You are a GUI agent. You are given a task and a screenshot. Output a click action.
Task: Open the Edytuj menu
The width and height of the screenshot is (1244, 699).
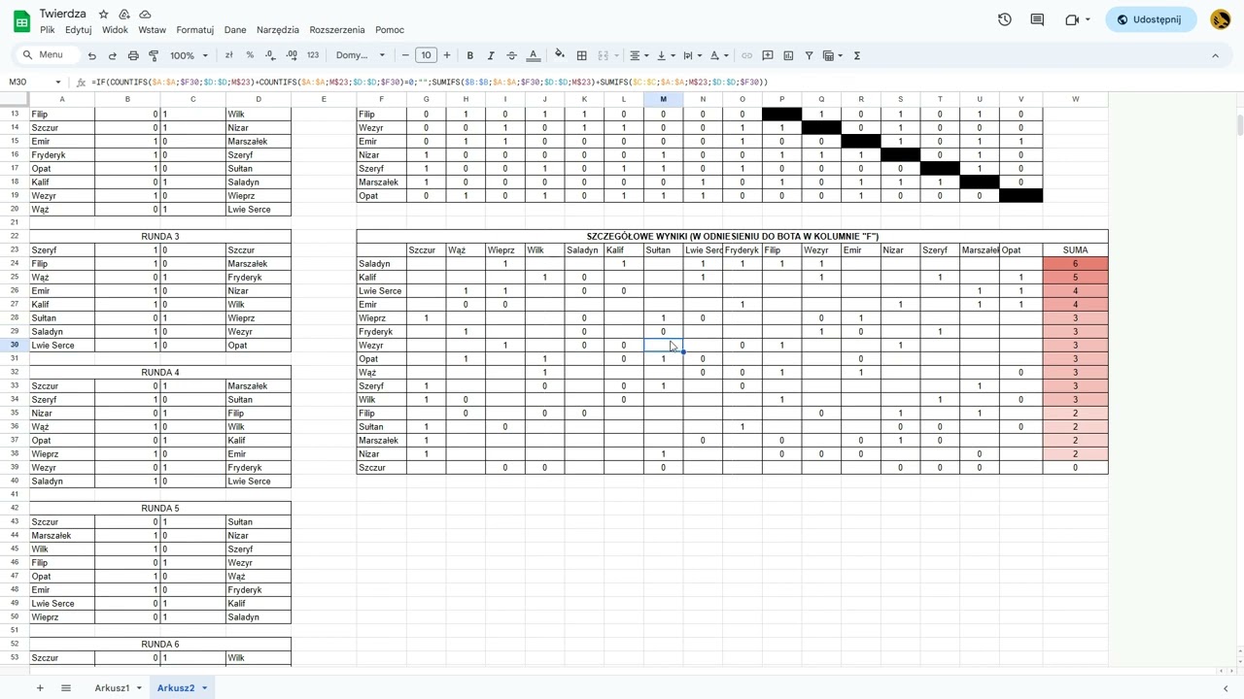point(78,30)
